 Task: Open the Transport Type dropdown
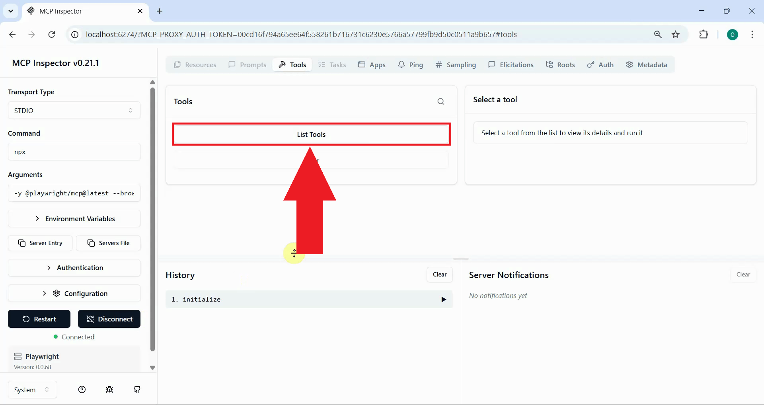74,110
